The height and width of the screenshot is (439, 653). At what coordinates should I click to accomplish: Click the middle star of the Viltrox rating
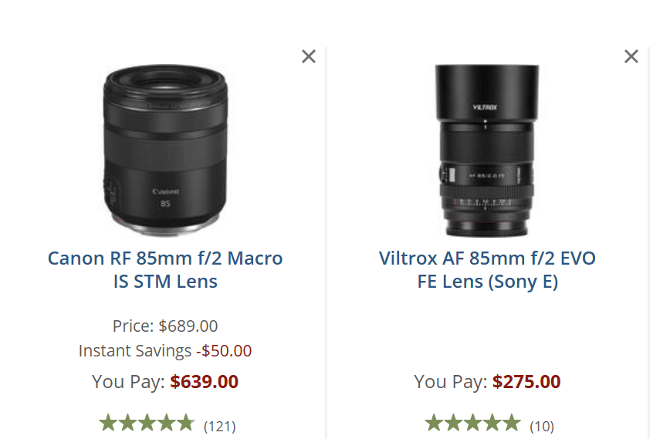[472, 423]
